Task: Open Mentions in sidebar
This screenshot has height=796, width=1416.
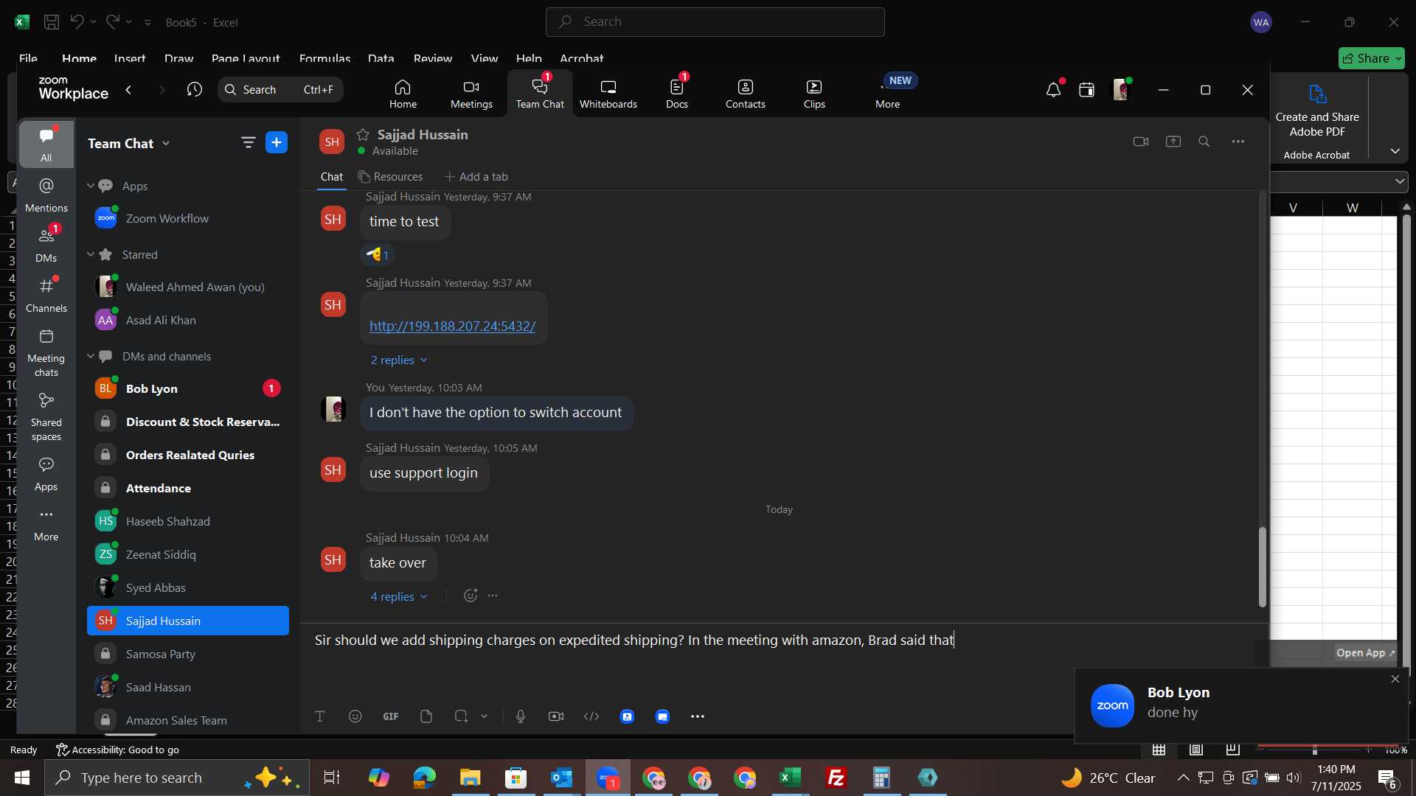Action: [46, 195]
